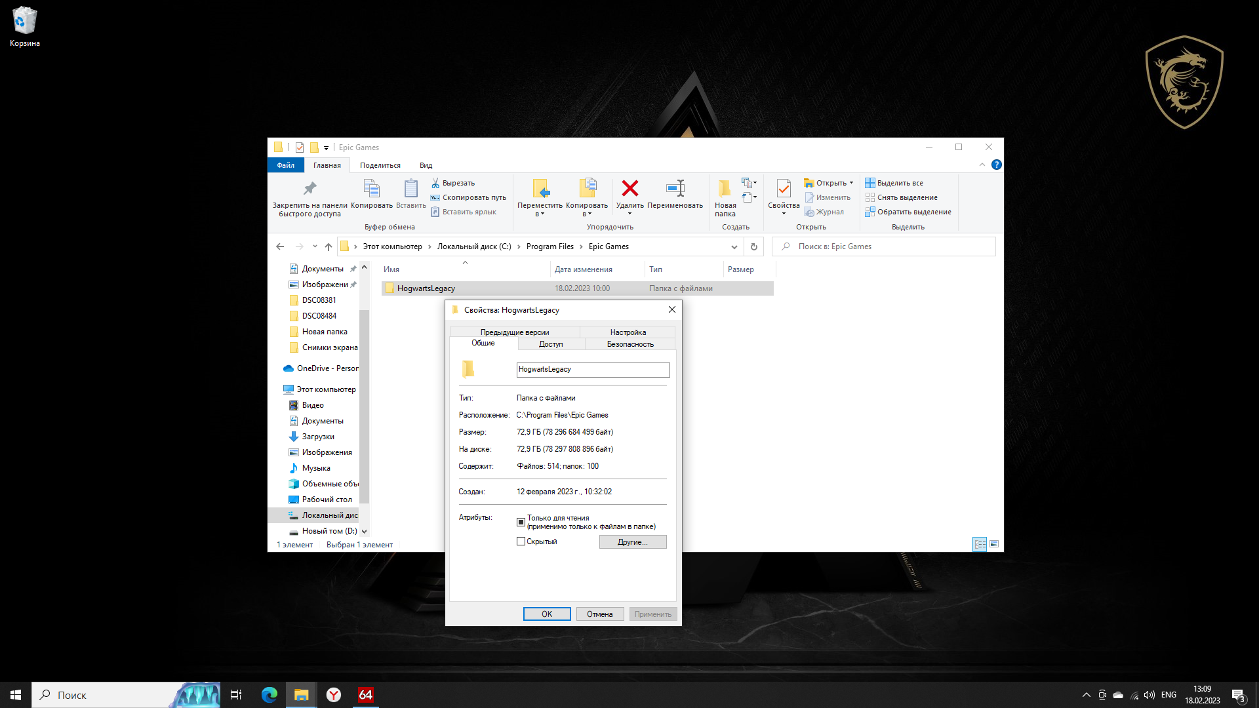Open the AIDA64 taskbar icon
Viewport: 1259px width, 708px height.
(x=365, y=695)
